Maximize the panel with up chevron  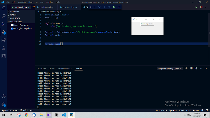[x=201, y=68]
